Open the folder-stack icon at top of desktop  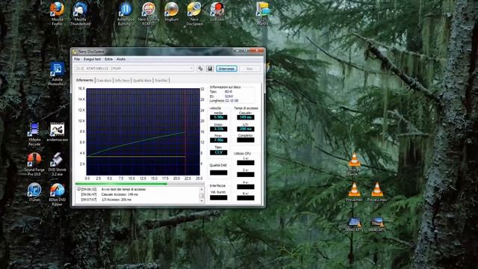coord(263,13)
